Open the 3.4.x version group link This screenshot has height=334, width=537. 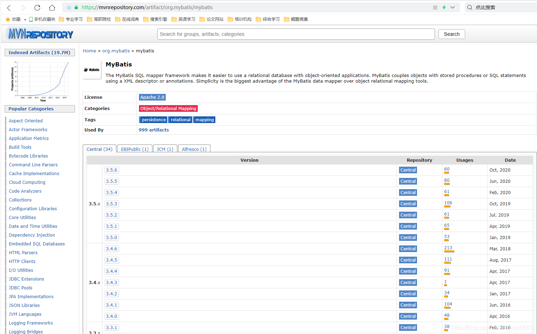pos(94,283)
